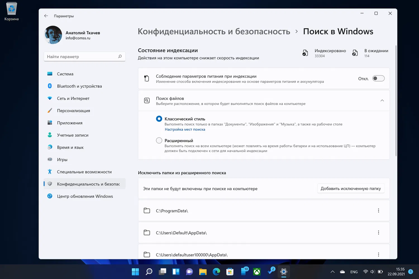The height and width of the screenshot is (279, 419).
Task: Show hidden tray icons chevron
Action: click(332, 272)
